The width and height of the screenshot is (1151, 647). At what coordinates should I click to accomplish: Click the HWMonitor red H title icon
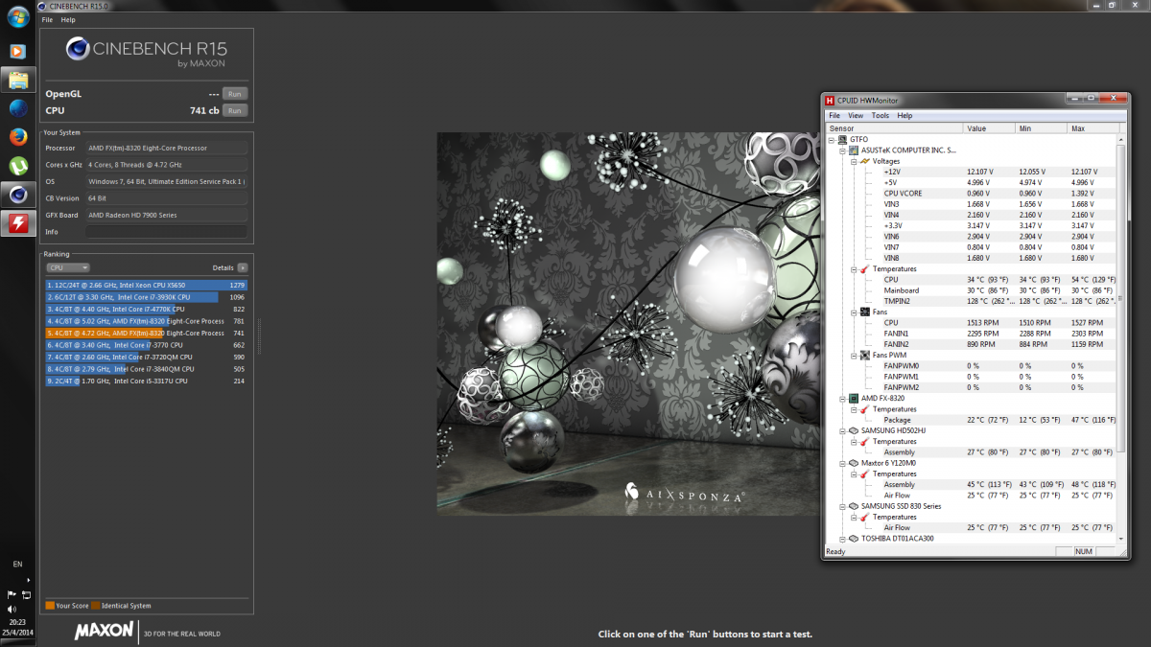pyautogui.click(x=831, y=100)
